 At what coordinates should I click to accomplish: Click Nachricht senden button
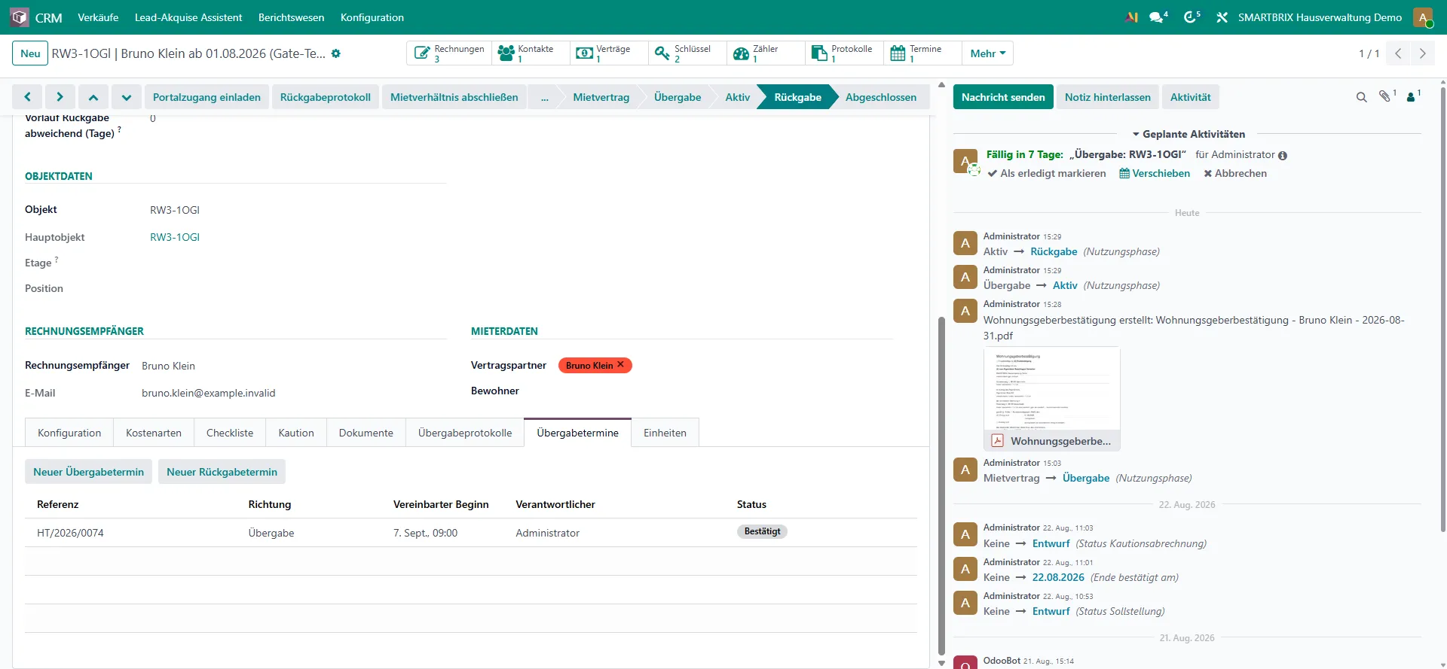pyautogui.click(x=1003, y=97)
